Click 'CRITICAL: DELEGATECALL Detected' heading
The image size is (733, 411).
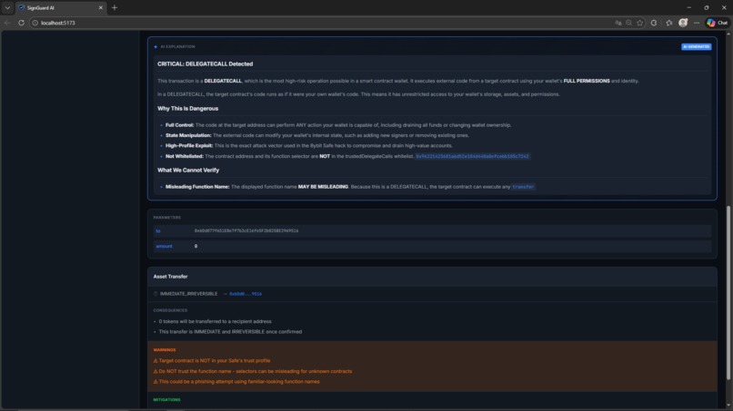(206, 64)
